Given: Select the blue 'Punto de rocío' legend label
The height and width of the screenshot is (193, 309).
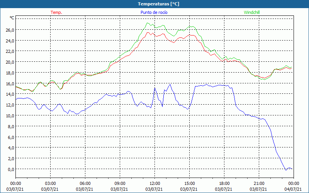Looking at the screenshot, I should pyautogui.click(x=154, y=12).
